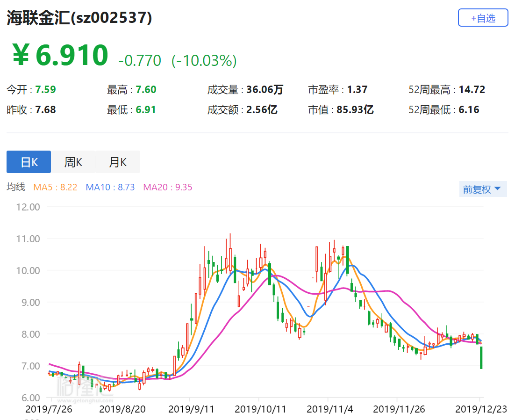Click the 6.00 y-axis price label

[31, 398]
